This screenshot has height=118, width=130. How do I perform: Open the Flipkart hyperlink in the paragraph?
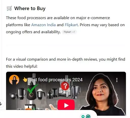coord(71,25)
